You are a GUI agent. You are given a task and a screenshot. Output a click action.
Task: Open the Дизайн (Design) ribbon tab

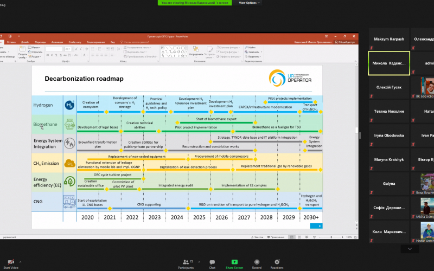point(25,42)
